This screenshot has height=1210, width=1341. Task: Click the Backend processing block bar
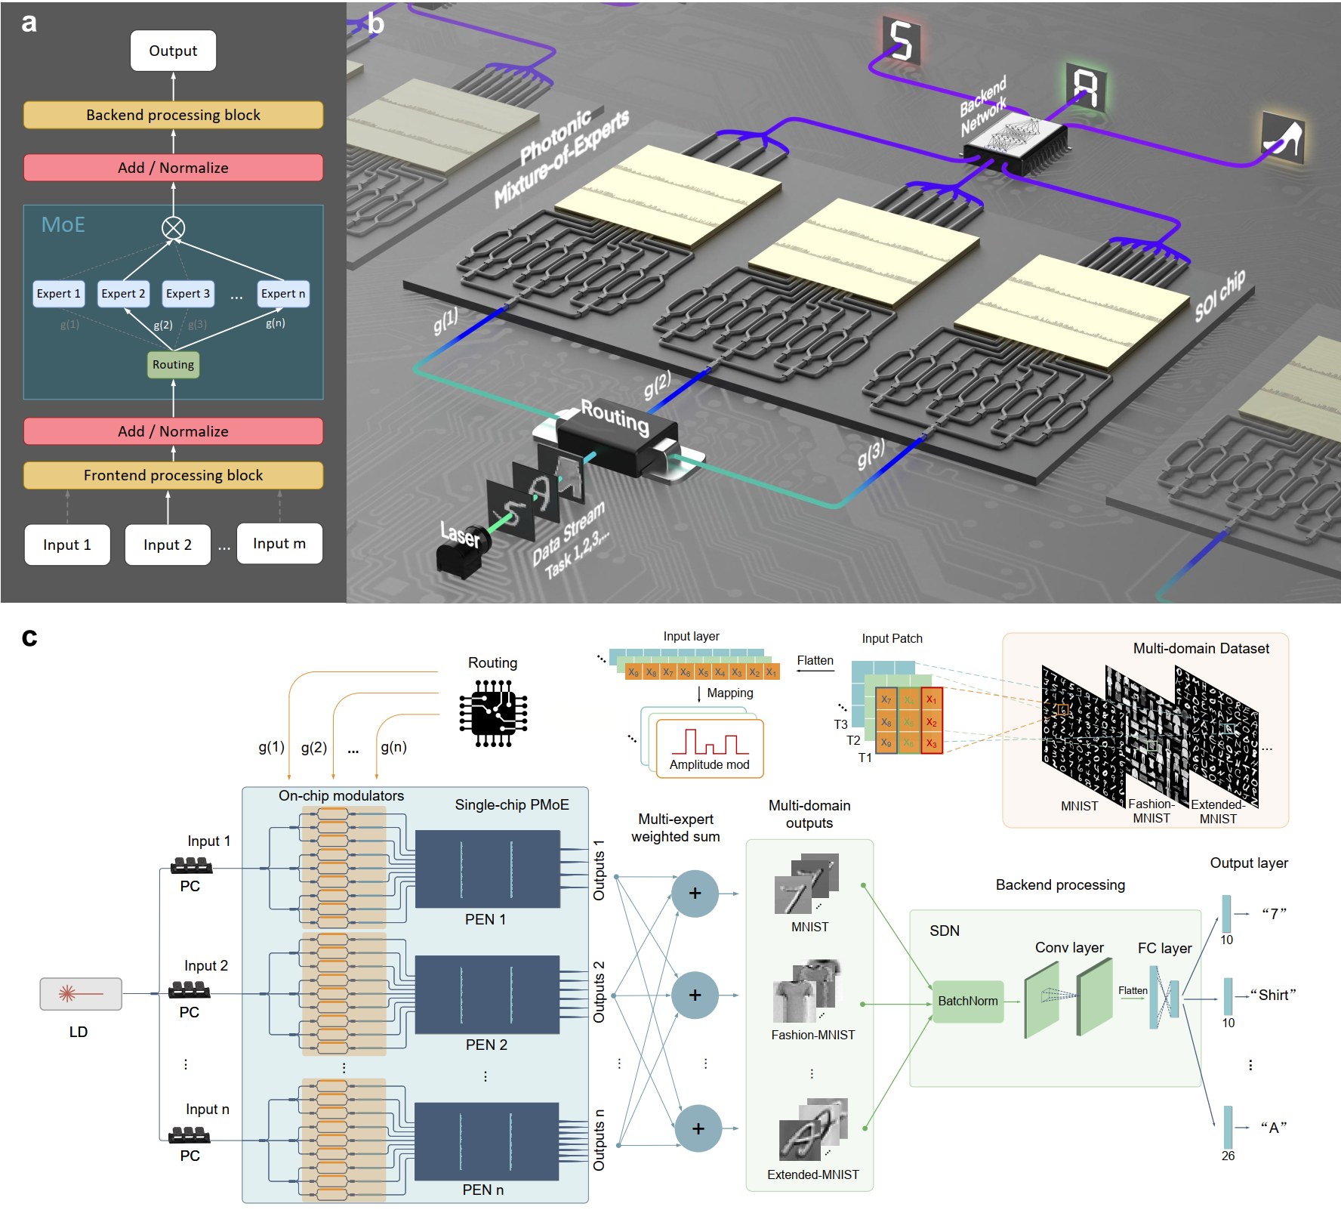pos(173,115)
